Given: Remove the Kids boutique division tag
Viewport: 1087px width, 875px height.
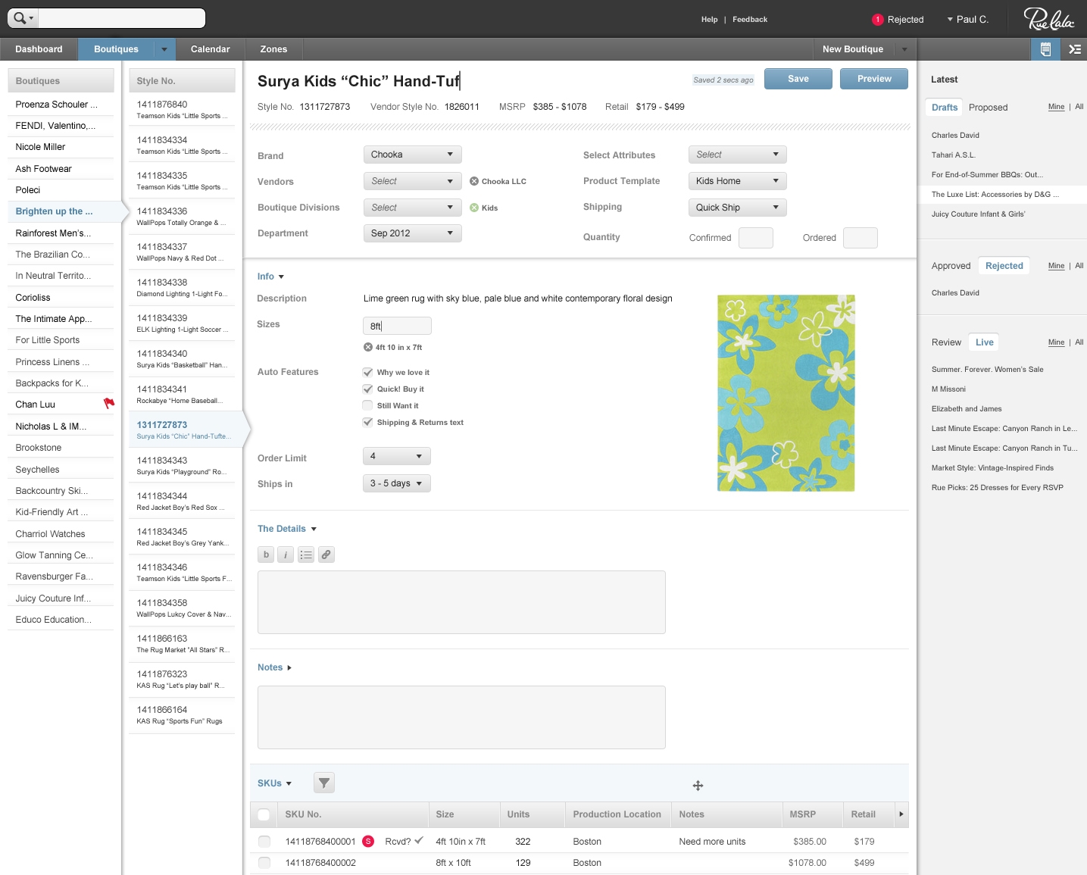Looking at the screenshot, I should [474, 208].
